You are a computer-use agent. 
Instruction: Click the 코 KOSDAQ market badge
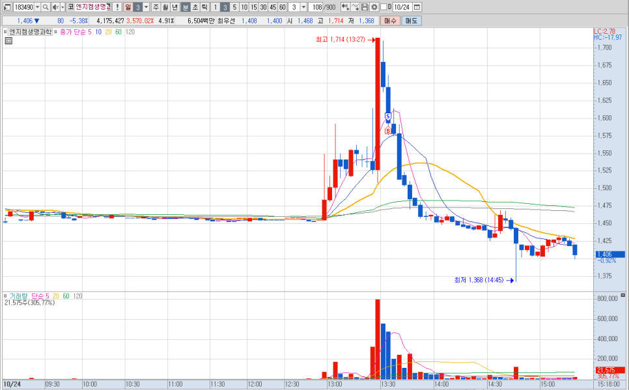coord(70,7)
